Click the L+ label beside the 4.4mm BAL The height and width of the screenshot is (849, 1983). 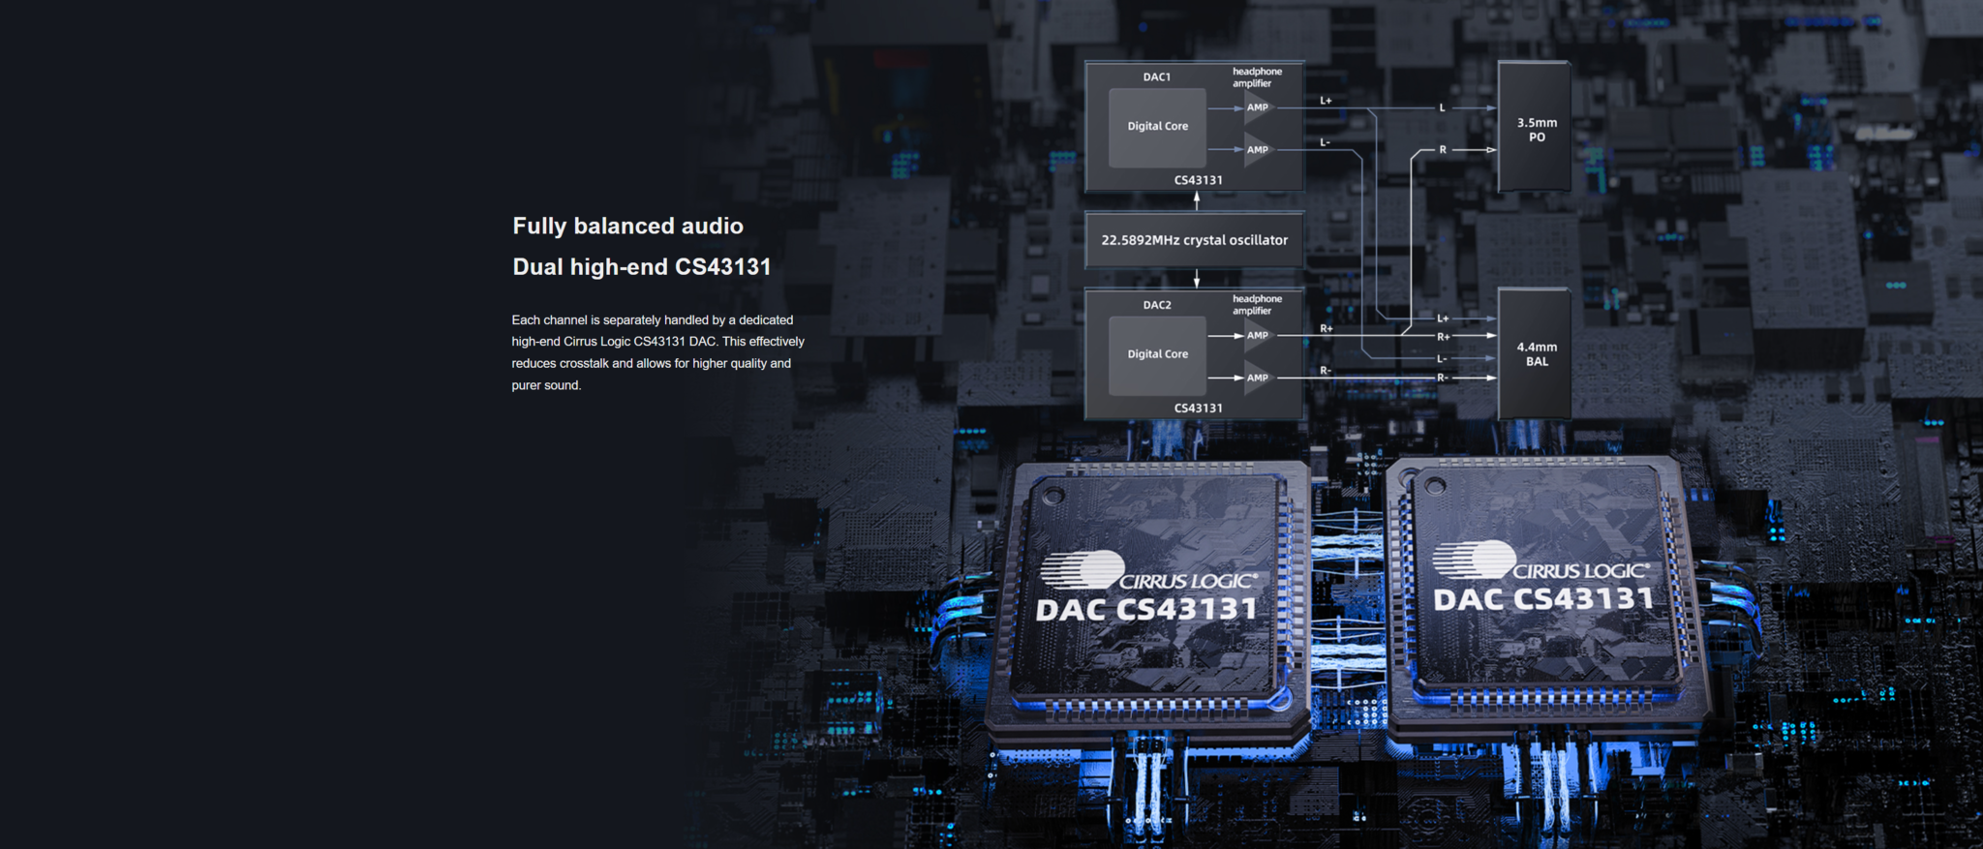click(x=1443, y=318)
